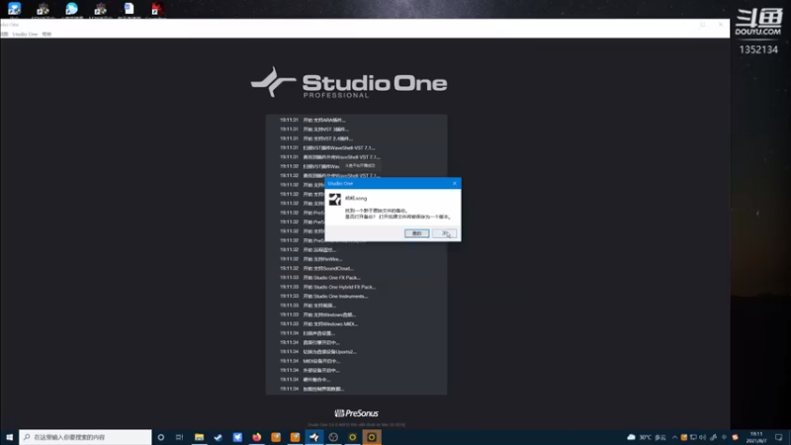Switch to Studio One on taskbar
This screenshot has height=445, width=791.
point(314,437)
